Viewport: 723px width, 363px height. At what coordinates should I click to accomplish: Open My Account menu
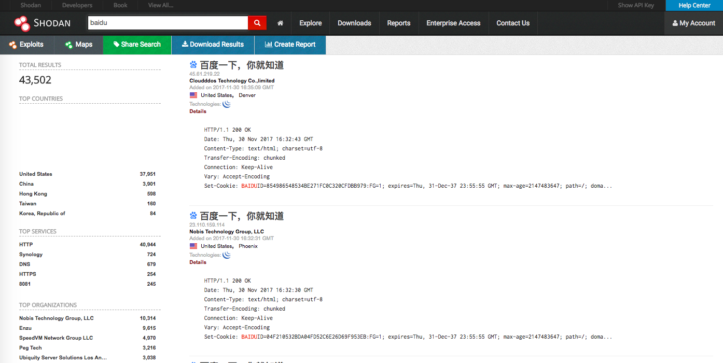(x=693, y=23)
